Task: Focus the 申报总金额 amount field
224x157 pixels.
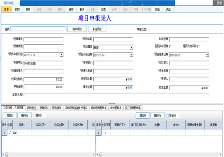Action: pyautogui.click(x=113, y=79)
